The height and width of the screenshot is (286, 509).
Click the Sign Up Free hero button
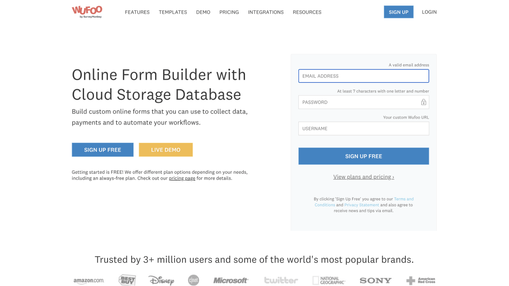point(103,150)
